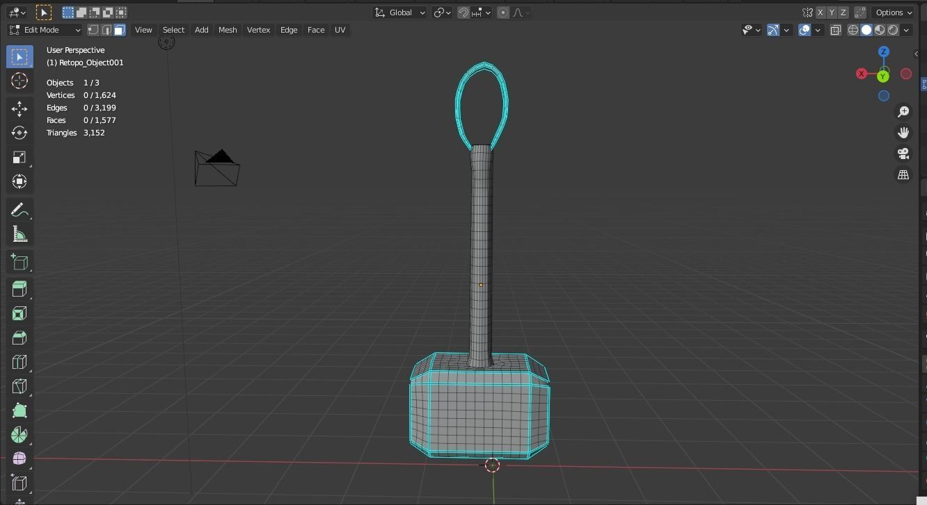This screenshot has width=927, height=505.
Task: Set selection mode to Intersect
Action: click(121, 13)
